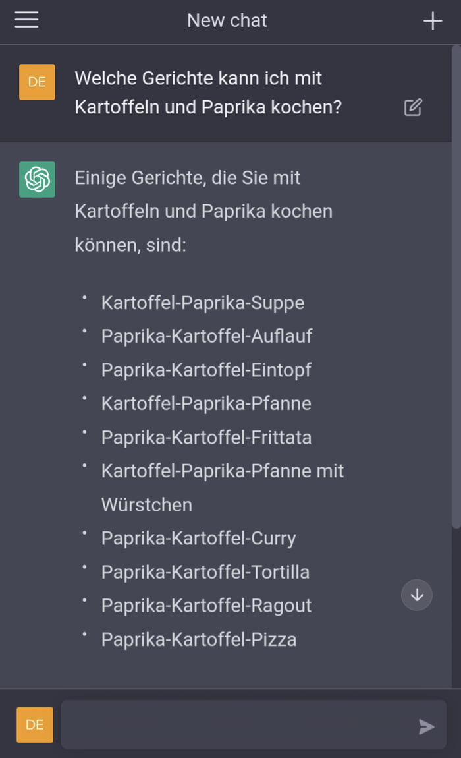Click the edit pencil icon on the question
Image resolution: width=461 pixels, height=758 pixels.
[x=412, y=107]
